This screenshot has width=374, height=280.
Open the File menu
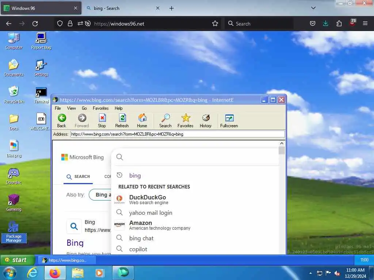click(x=58, y=108)
